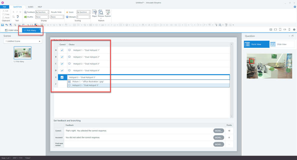297x160 pixels.
Task: Select the QUESTION ribbon tab
Action: [18, 7]
